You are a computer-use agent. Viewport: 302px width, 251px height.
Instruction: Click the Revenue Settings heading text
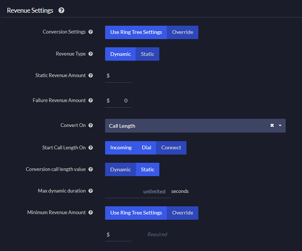point(30,10)
